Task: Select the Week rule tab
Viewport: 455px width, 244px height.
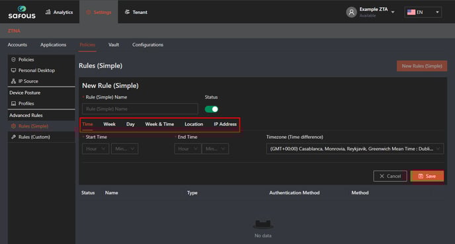Action: pos(109,124)
